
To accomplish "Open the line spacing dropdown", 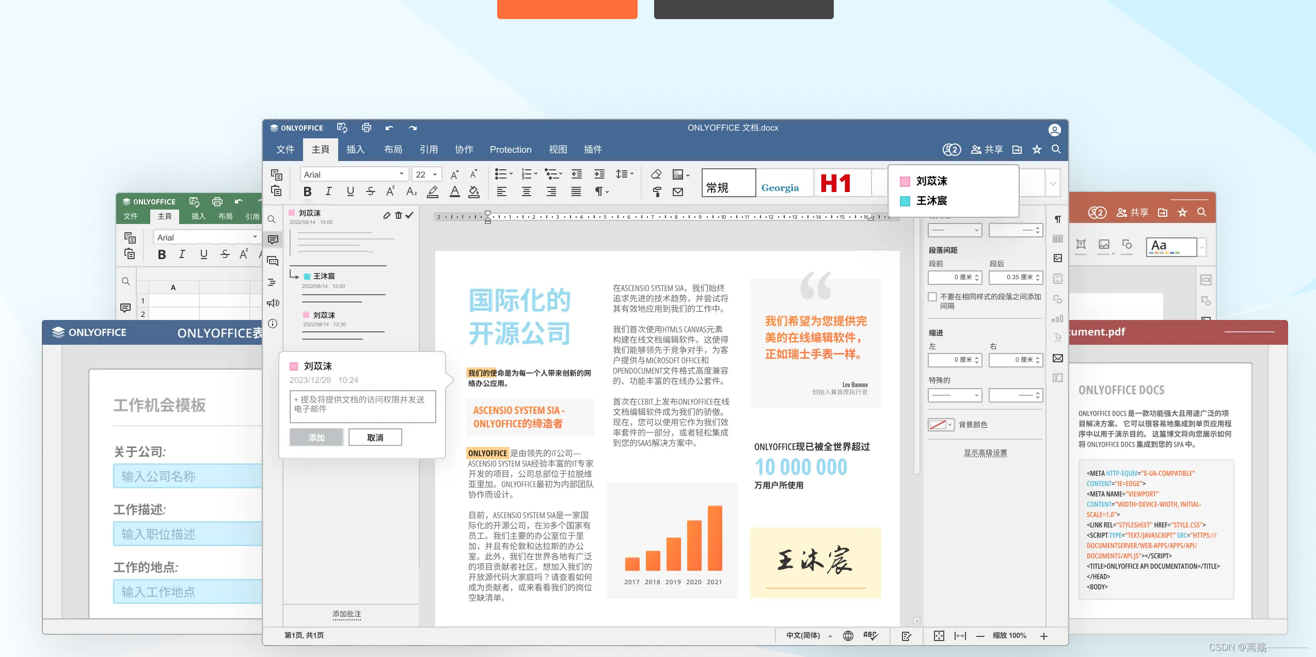I will pyautogui.click(x=625, y=174).
